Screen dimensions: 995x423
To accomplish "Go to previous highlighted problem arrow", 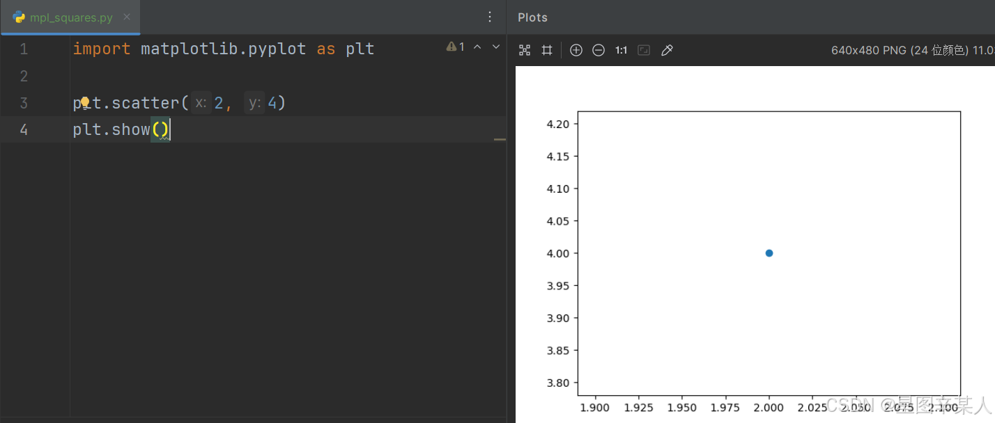I will point(477,47).
